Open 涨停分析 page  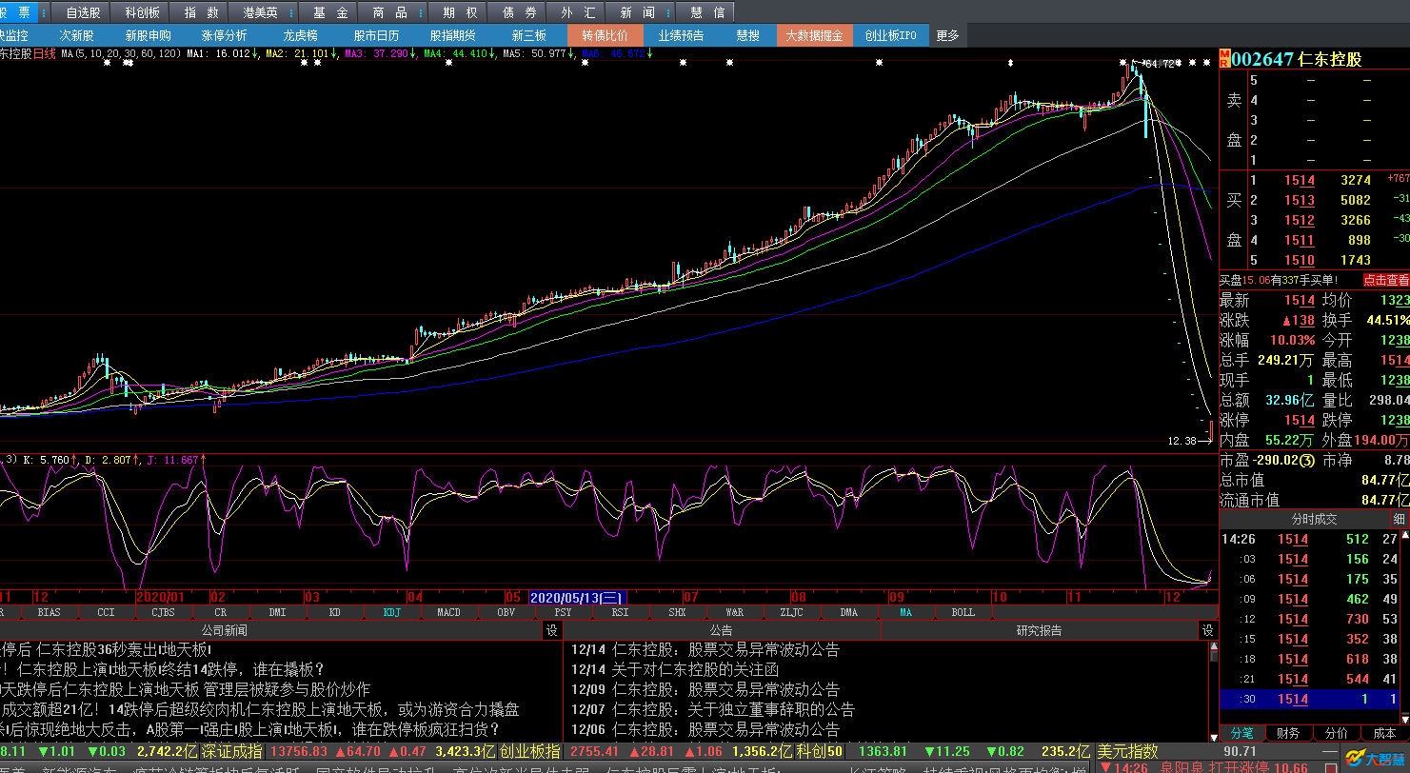tap(225, 36)
